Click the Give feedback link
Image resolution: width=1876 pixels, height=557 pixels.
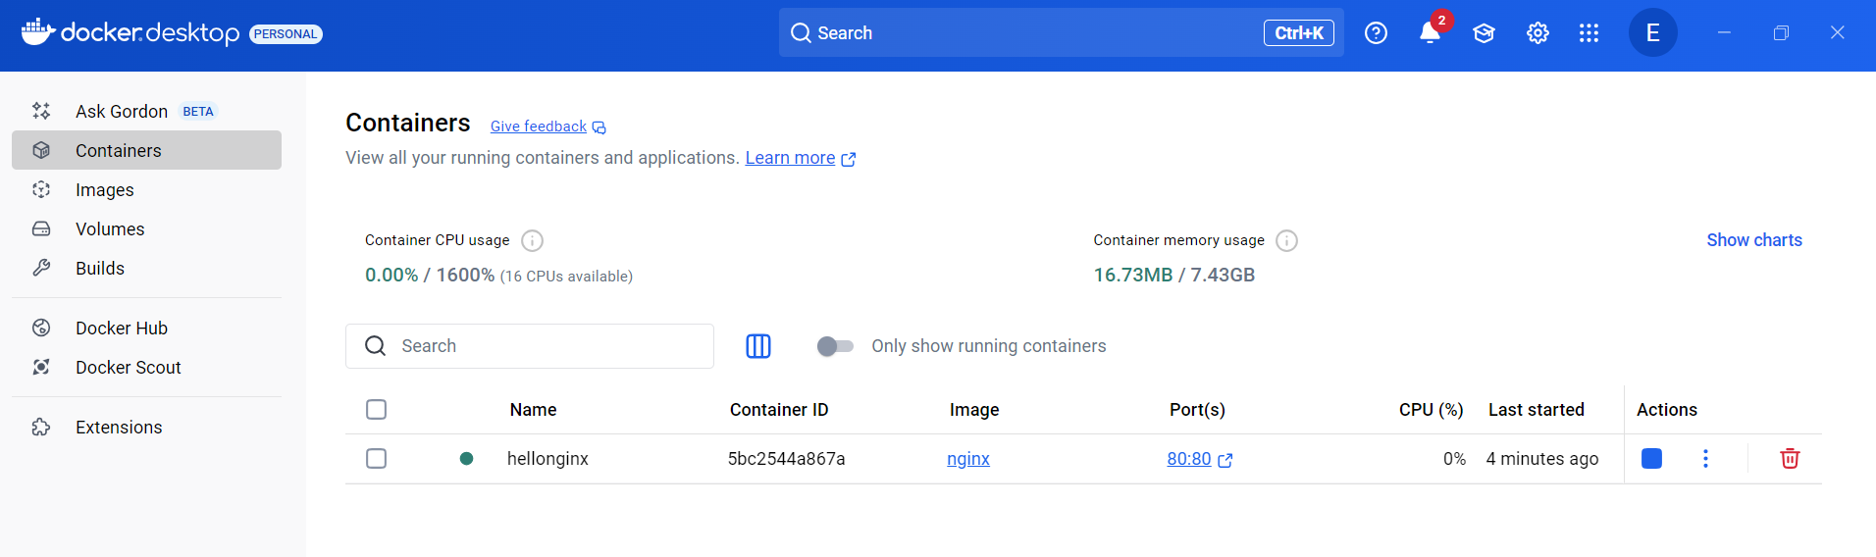[x=539, y=127]
